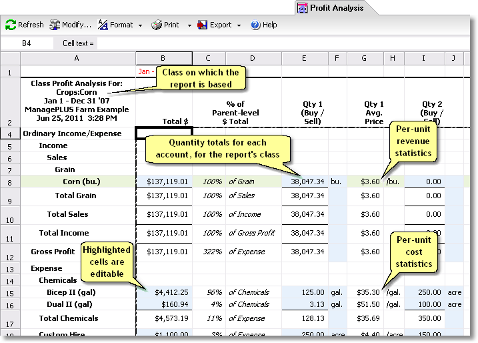Select column B header

(x=163, y=59)
